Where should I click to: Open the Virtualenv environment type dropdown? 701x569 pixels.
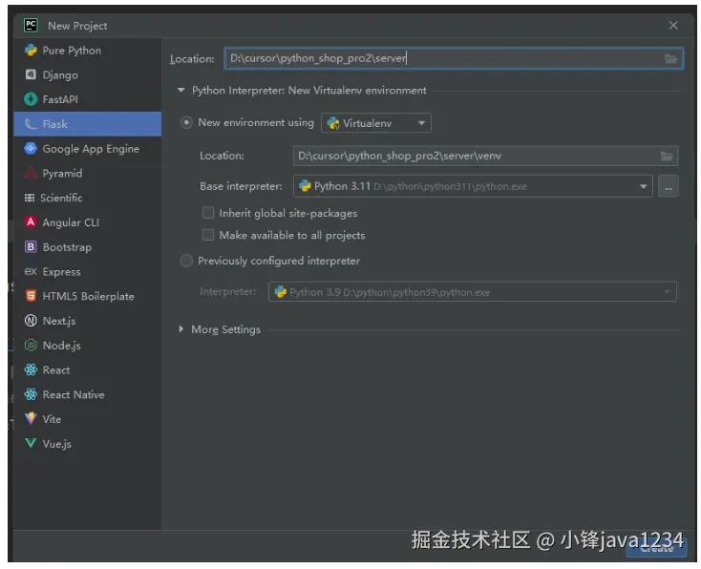coord(376,123)
